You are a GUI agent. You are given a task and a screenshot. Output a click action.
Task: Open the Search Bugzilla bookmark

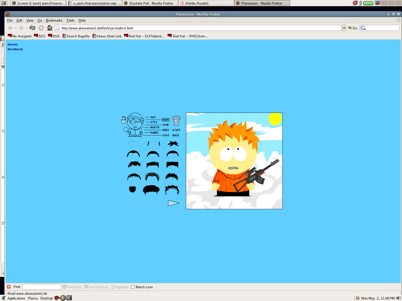point(76,36)
